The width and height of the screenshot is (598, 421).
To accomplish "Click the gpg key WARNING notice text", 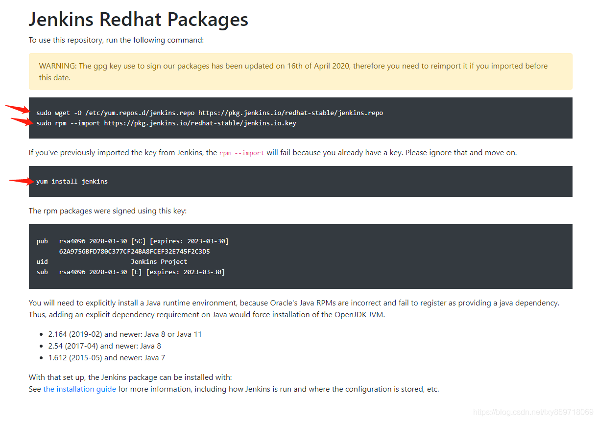I will click(x=293, y=71).
